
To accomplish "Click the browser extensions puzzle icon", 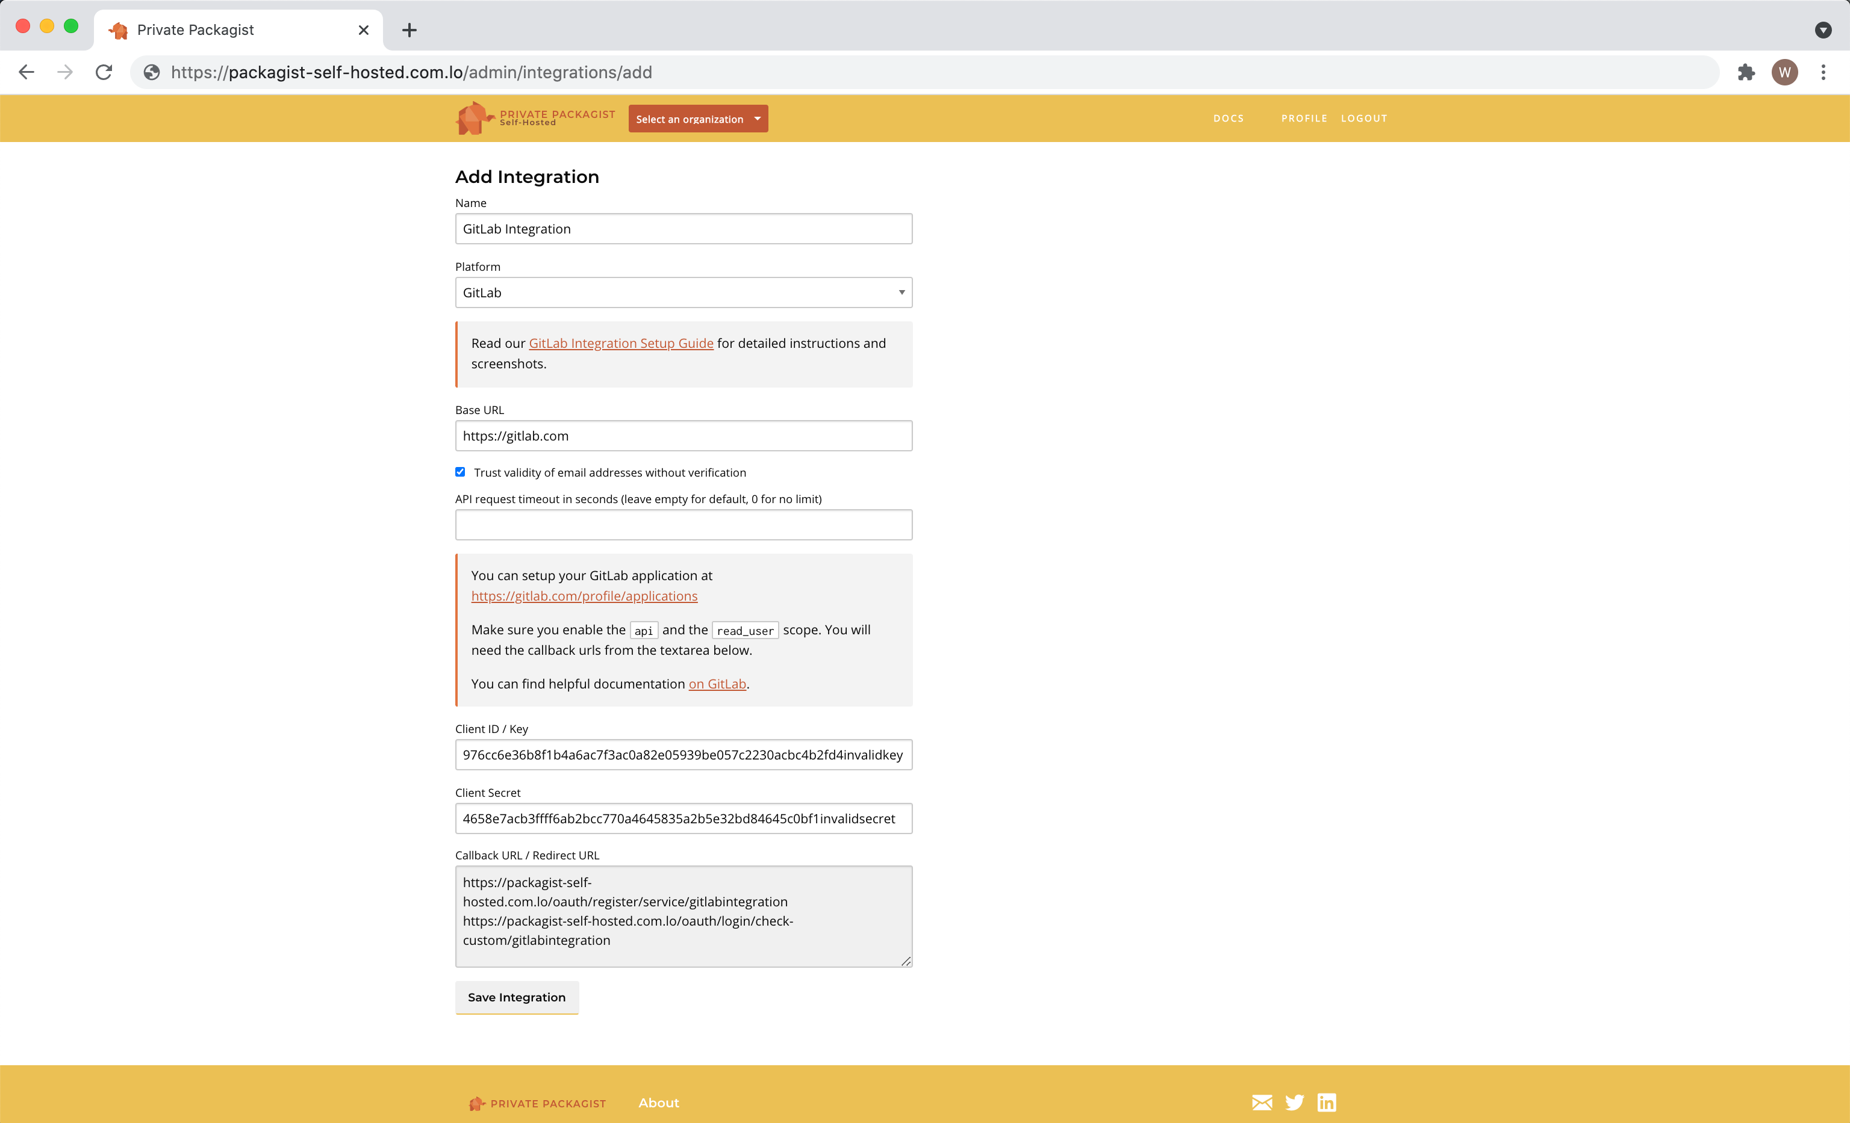I will coord(1746,73).
